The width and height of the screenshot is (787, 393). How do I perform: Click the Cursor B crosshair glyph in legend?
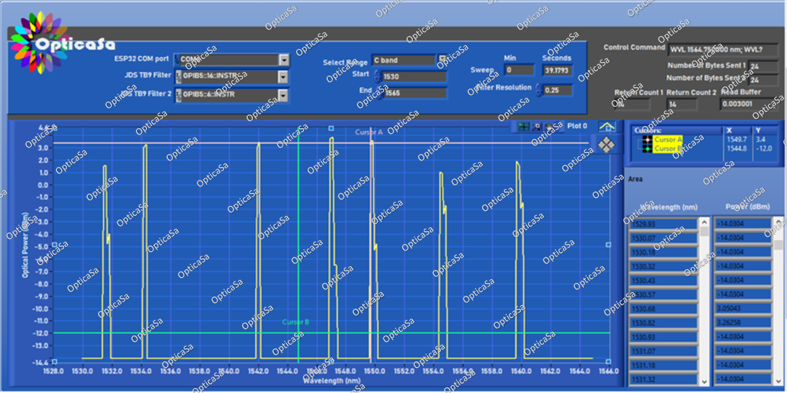click(647, 148)
